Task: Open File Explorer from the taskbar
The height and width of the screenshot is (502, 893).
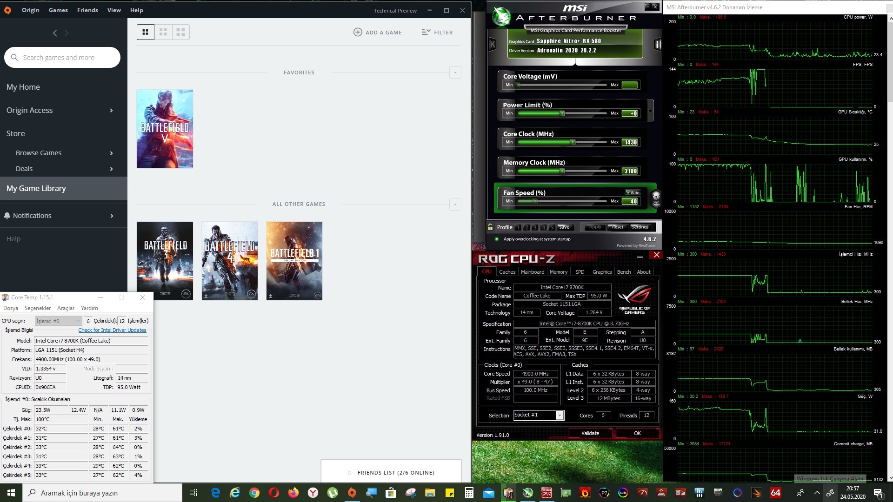Action: (x=430, y=493)
